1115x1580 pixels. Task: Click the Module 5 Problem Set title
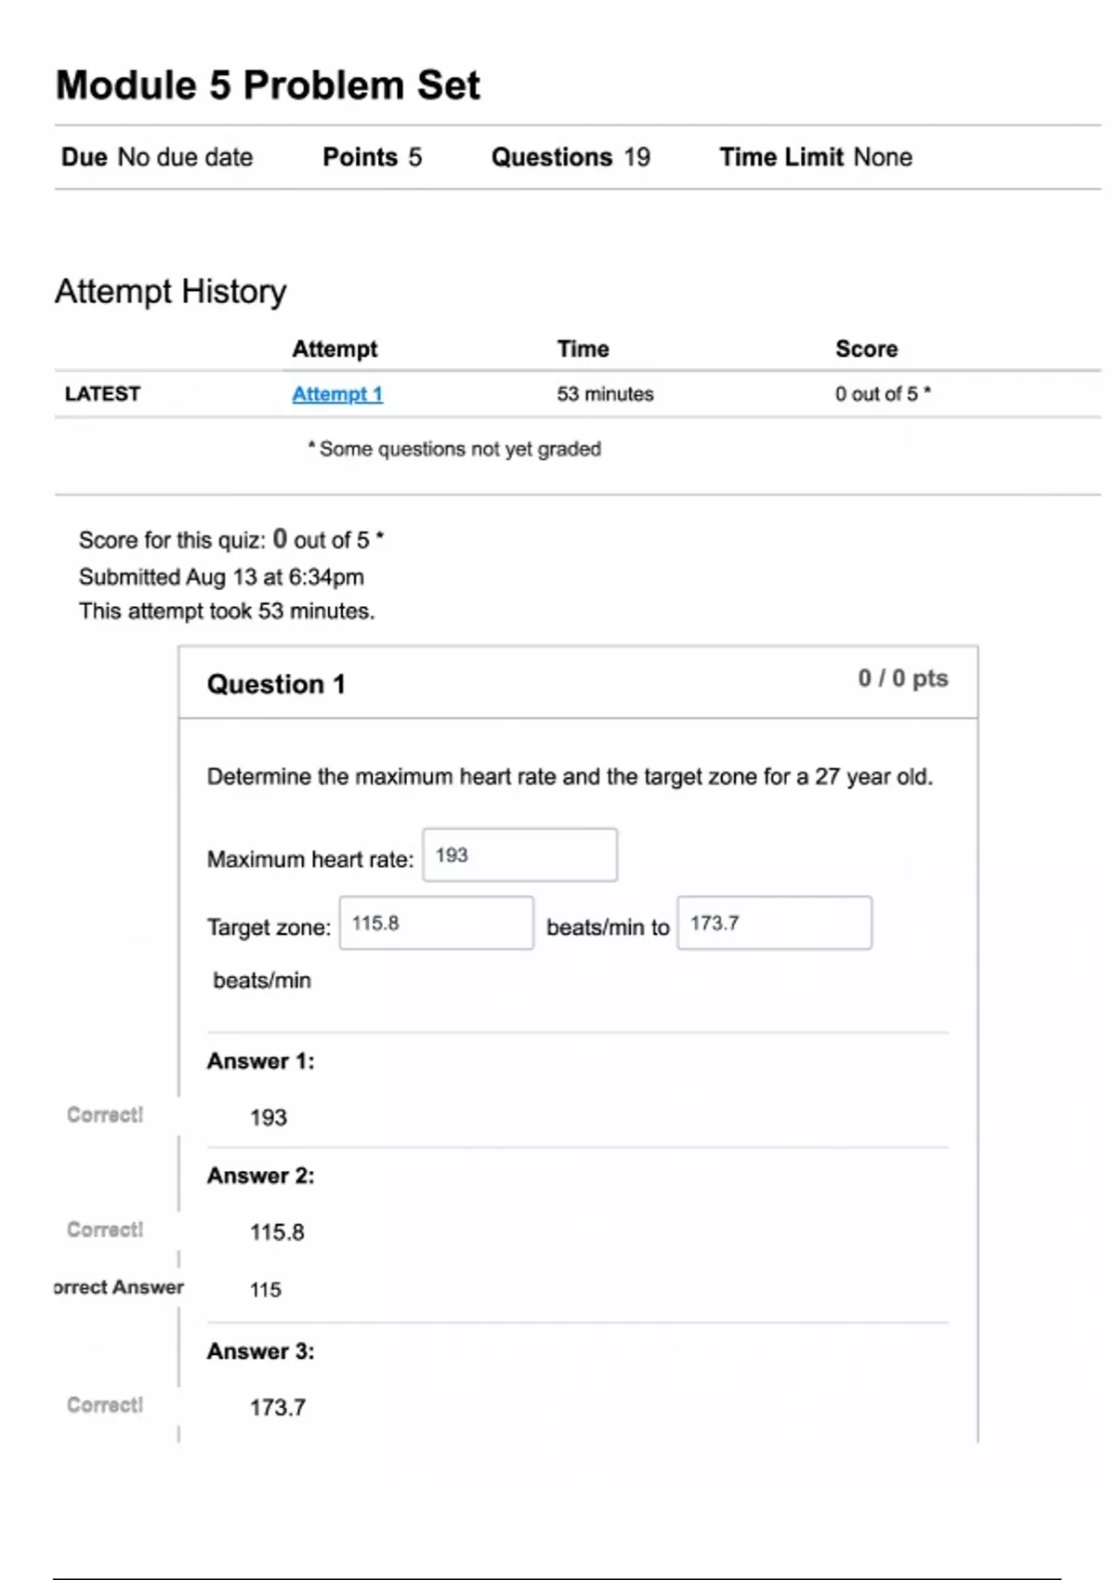267,85
